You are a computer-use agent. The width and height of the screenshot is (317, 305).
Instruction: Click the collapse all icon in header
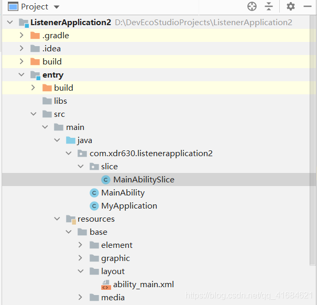[x=269, y=6]
